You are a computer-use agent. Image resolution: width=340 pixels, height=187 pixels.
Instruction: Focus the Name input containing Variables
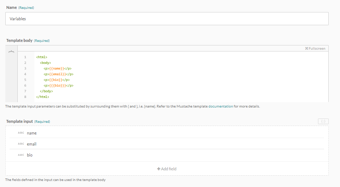[167, 19]
